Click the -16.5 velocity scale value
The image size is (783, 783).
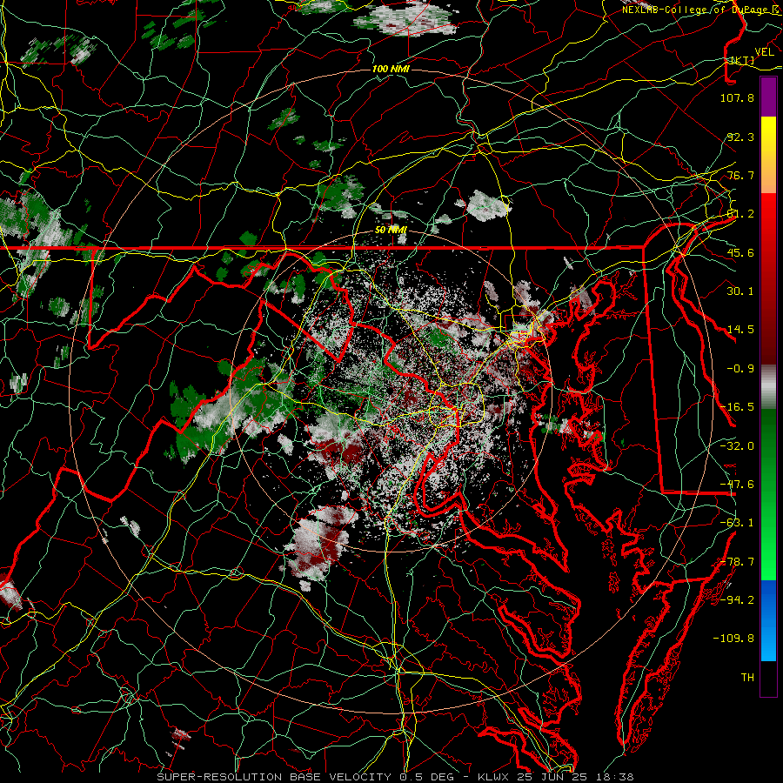tap(737, 407)
